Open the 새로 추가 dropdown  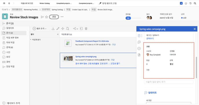point(40,29)
